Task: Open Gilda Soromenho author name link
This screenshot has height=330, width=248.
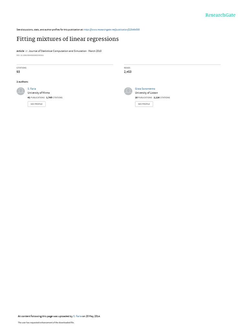Action: [145, 89]
